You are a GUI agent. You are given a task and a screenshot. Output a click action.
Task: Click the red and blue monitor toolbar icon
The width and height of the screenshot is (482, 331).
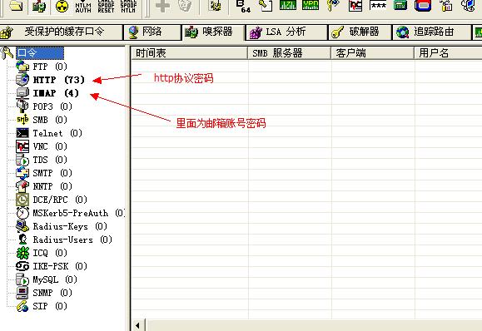click(x=423, y=6)
